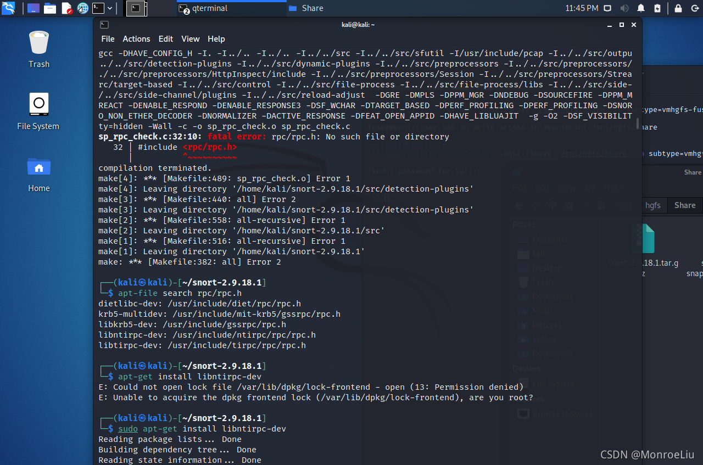
Task: Open File System desktop icon
Action: pyautogui.click(x=38, y=111)
